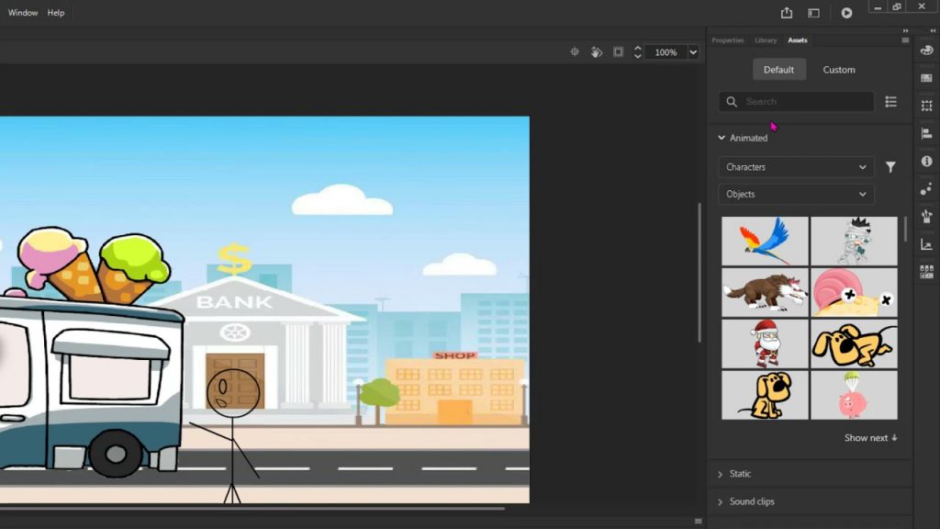The image size is (940, 529).
Task: Click the info panel icon on right edge
Action: pos(926,162)
